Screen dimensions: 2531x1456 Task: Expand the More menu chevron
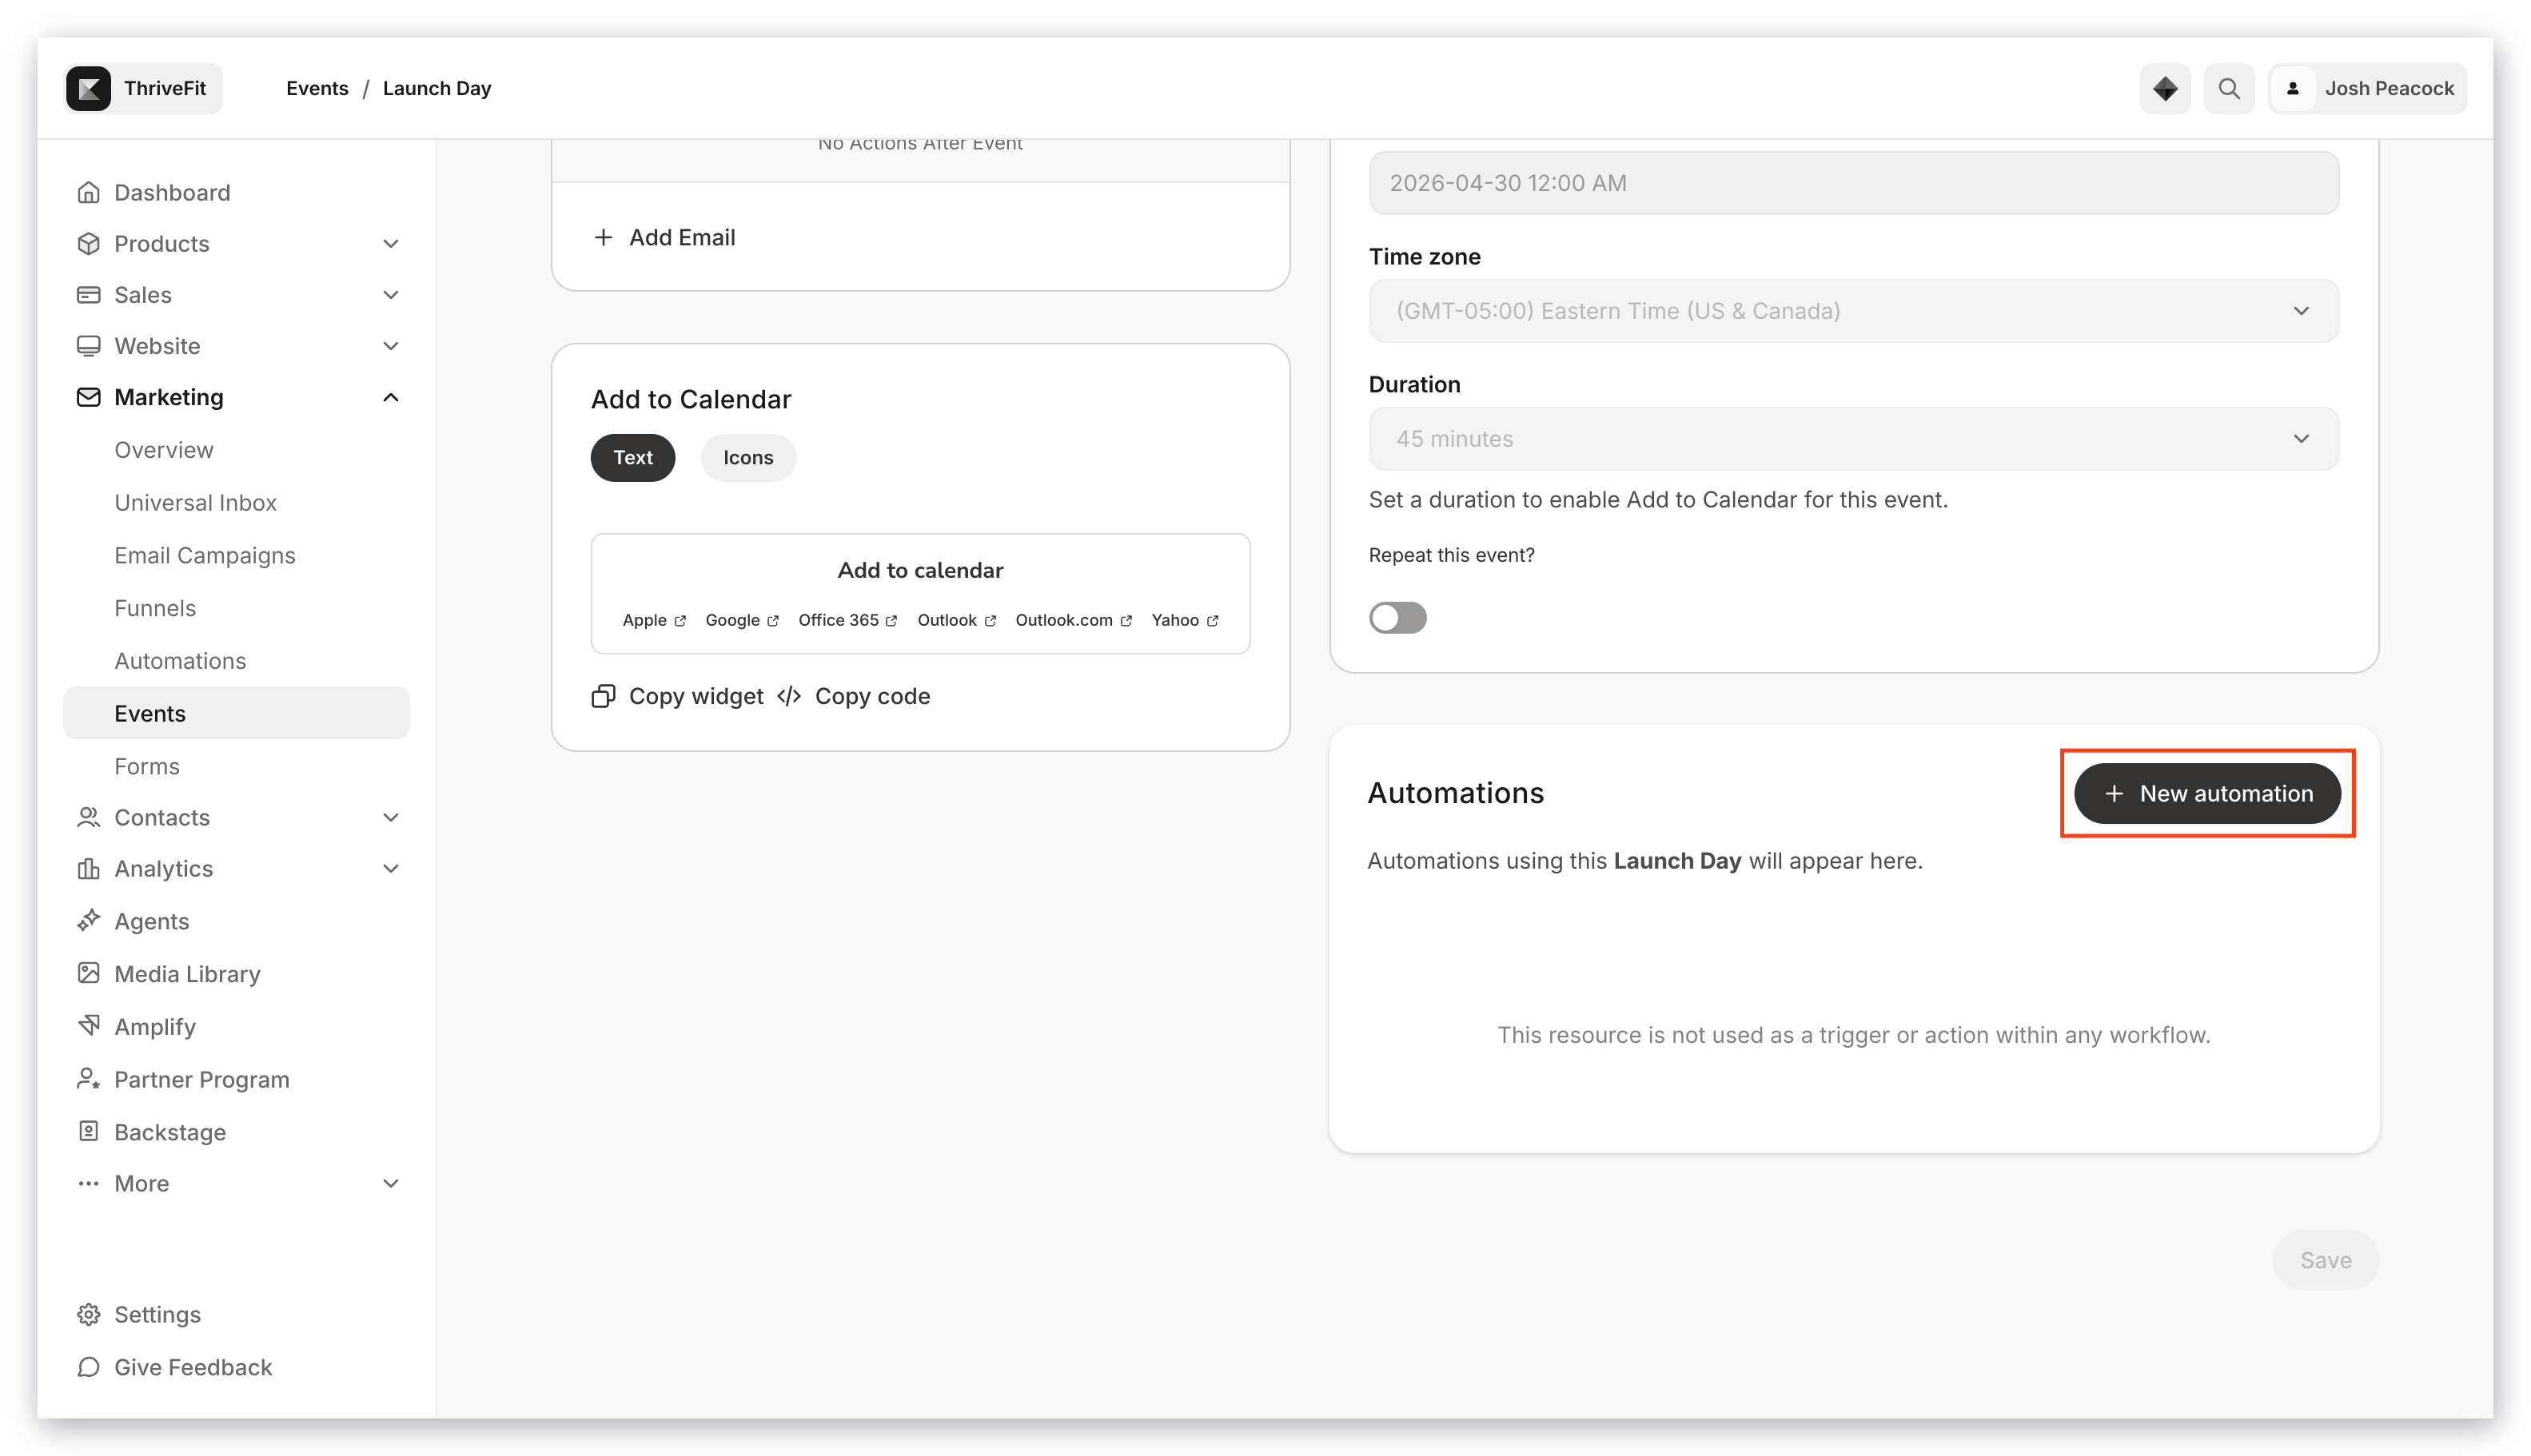tap(391, 1183)
